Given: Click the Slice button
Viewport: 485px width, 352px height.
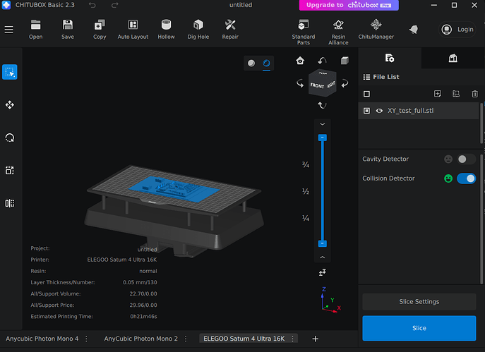Looking at the screenshot, I should [419, 328].
